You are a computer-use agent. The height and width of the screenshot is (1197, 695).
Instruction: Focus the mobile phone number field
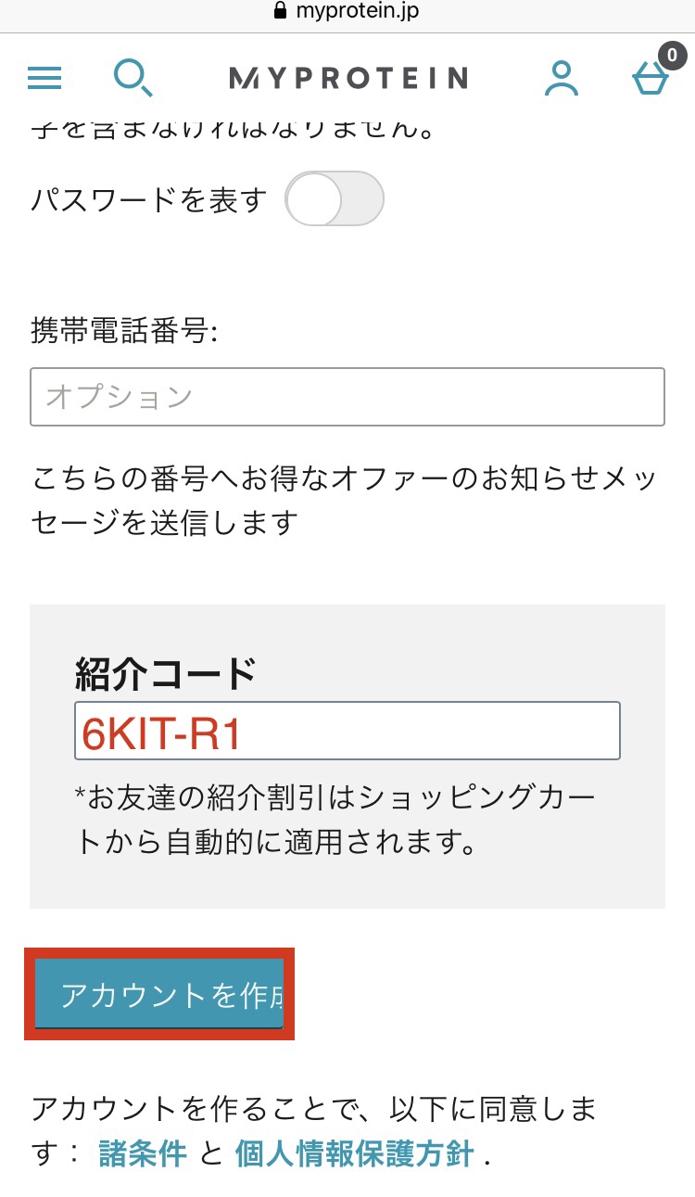347,397
